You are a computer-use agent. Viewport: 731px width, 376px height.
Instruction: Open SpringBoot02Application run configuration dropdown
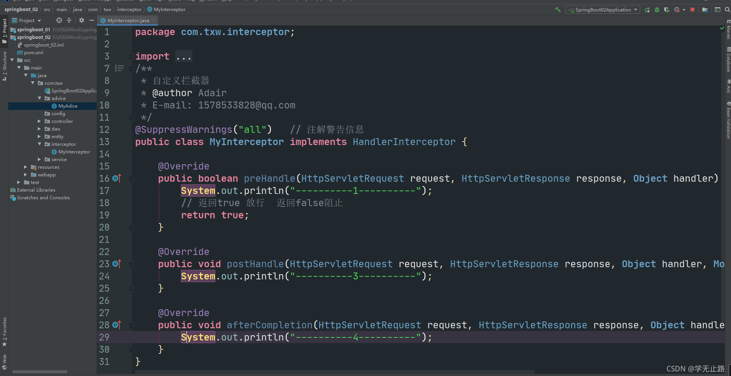click(603, 10)
